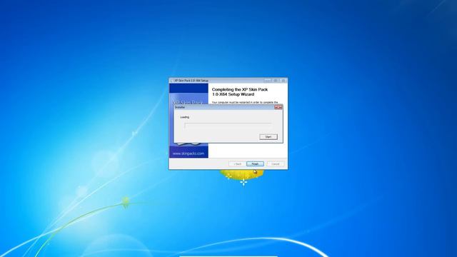Click the Loading progress bar in the Installer dialog
457x257 pixels.
(x=228, y=126)
